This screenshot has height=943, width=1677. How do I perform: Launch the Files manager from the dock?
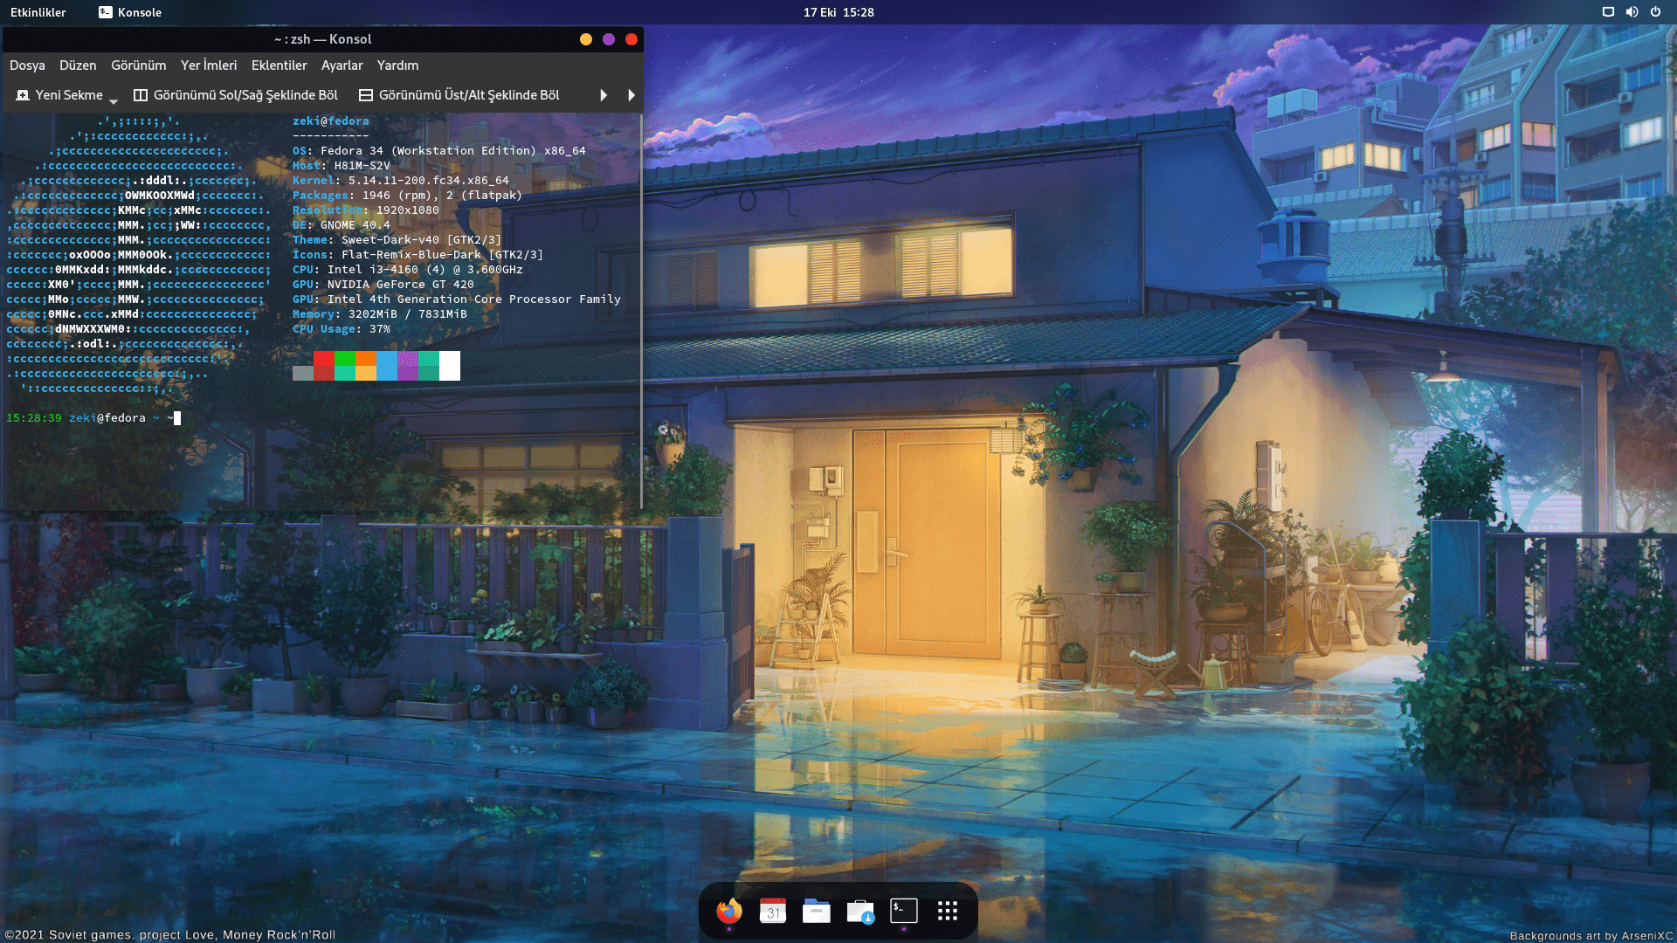(817, 912)
